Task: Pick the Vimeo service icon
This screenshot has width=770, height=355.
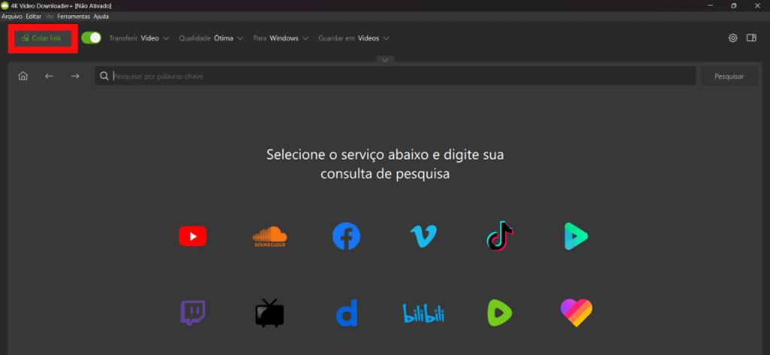Action: coord(423,236)
